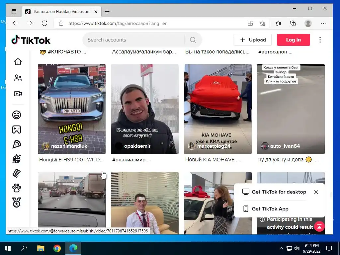The height and width of the screenshot is (255, 340).
Task: Select the Dance globe category icon
Action: click(x=17, y=159)
